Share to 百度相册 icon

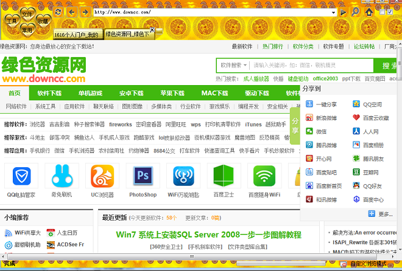[356, 145]
